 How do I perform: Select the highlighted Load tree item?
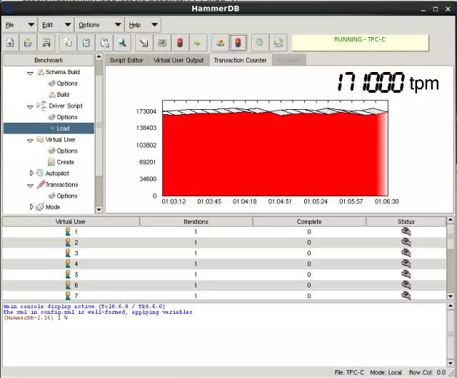click(49, 128)
